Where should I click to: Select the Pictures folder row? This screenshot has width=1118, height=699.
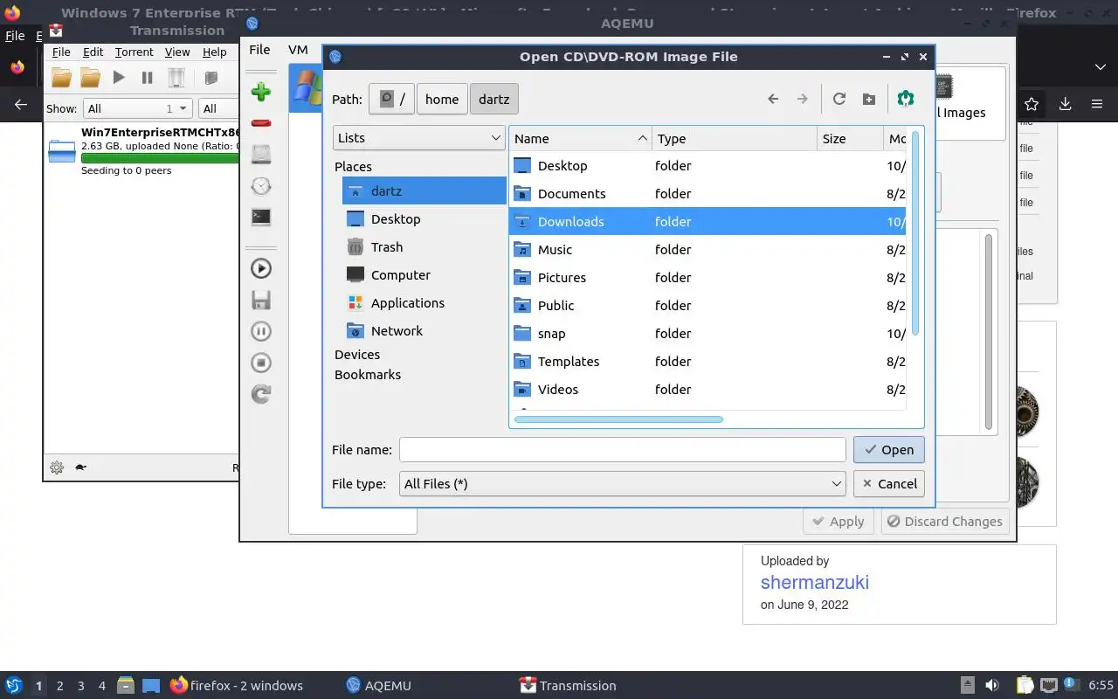pyautogui.click(x=707, y=277)
